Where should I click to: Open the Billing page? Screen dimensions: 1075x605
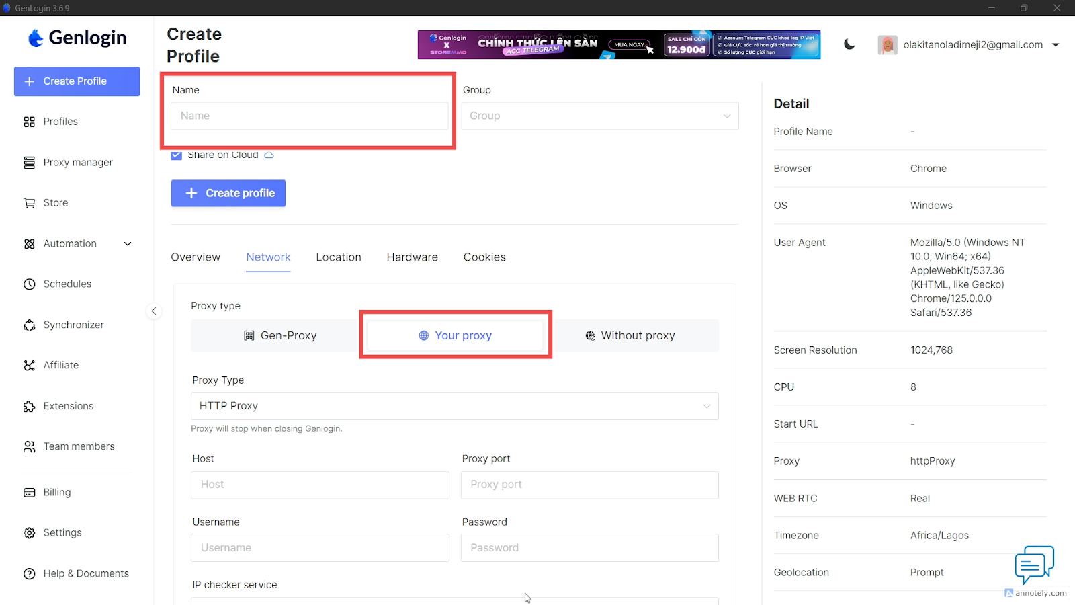(57, 493)
